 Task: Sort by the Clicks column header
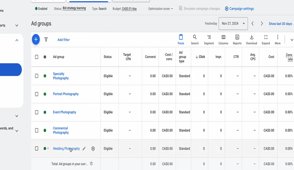(200, 57)
